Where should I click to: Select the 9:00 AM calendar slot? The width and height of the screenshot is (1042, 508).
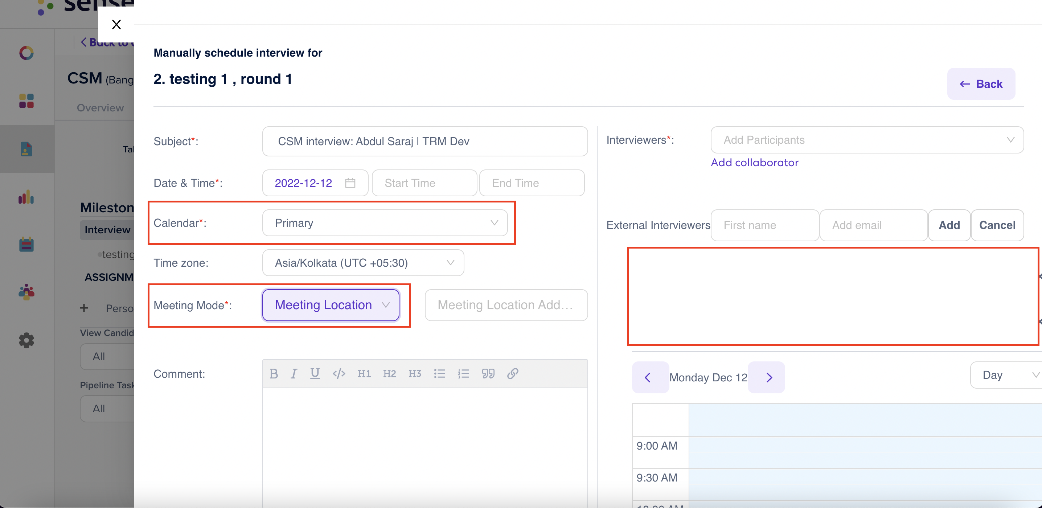coord(865,452)
